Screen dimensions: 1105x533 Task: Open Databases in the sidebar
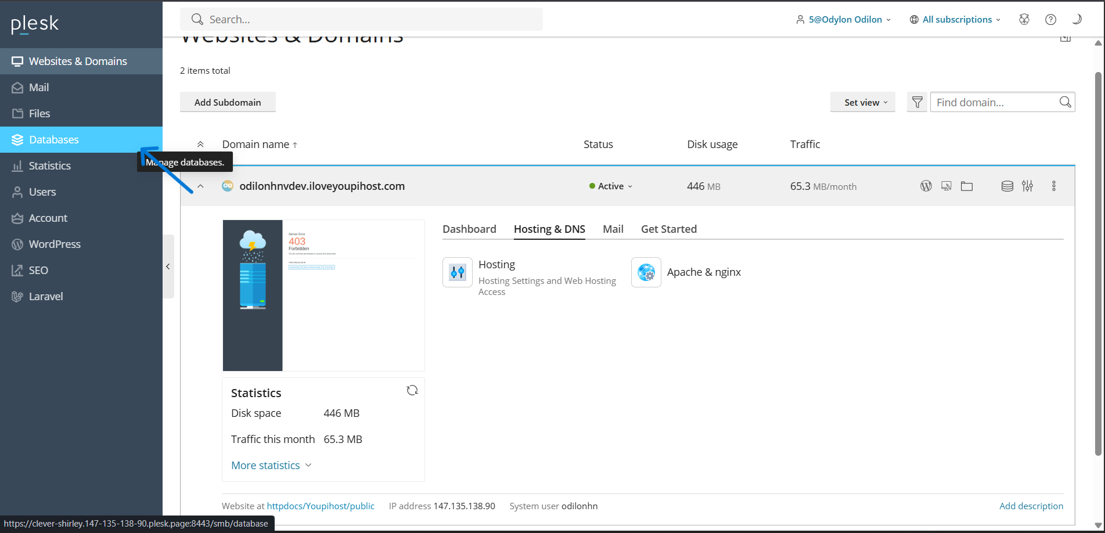pos(54,139)
